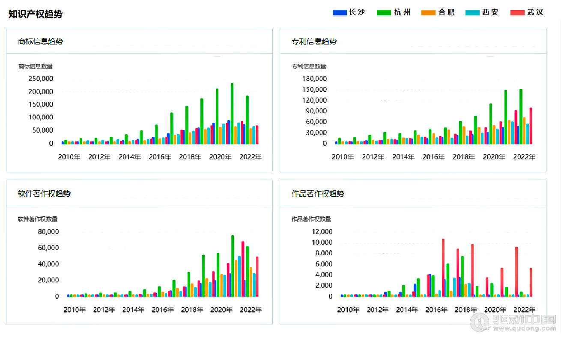Click the 200,000 label in trademark chart

coord(41,92)
